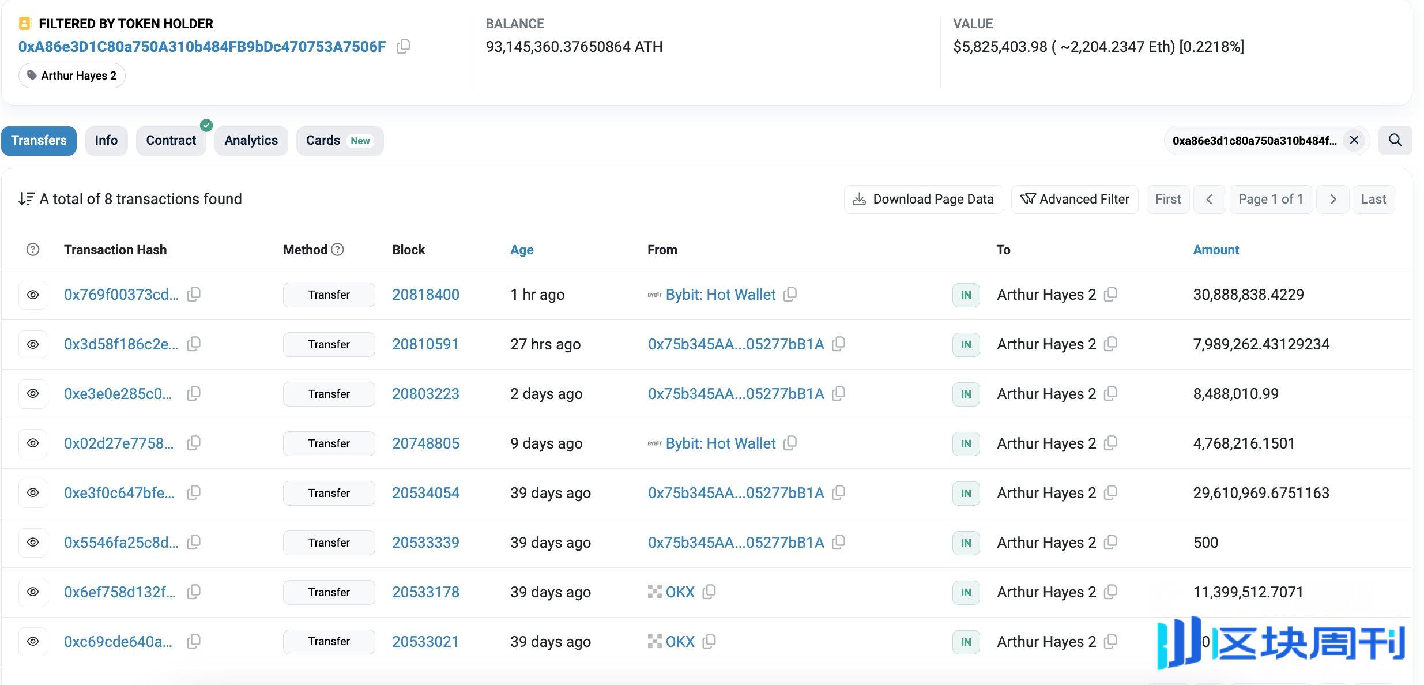1424x685 pixels.
Task: Copy transaction hash 0x769f00373cd
Action: (x=194, y=294)
